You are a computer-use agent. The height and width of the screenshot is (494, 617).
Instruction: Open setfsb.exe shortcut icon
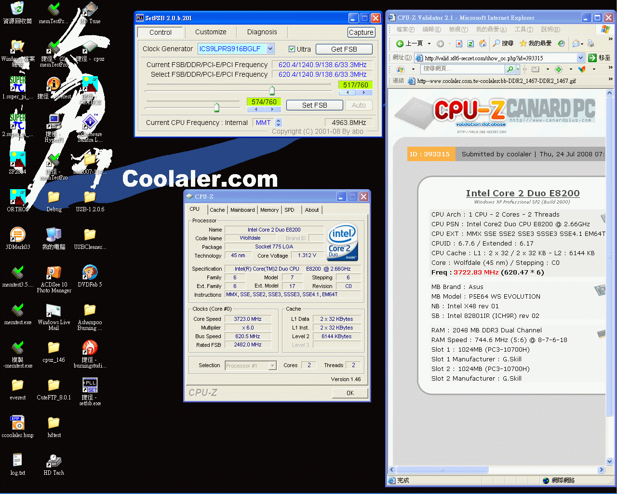[90, 386]
